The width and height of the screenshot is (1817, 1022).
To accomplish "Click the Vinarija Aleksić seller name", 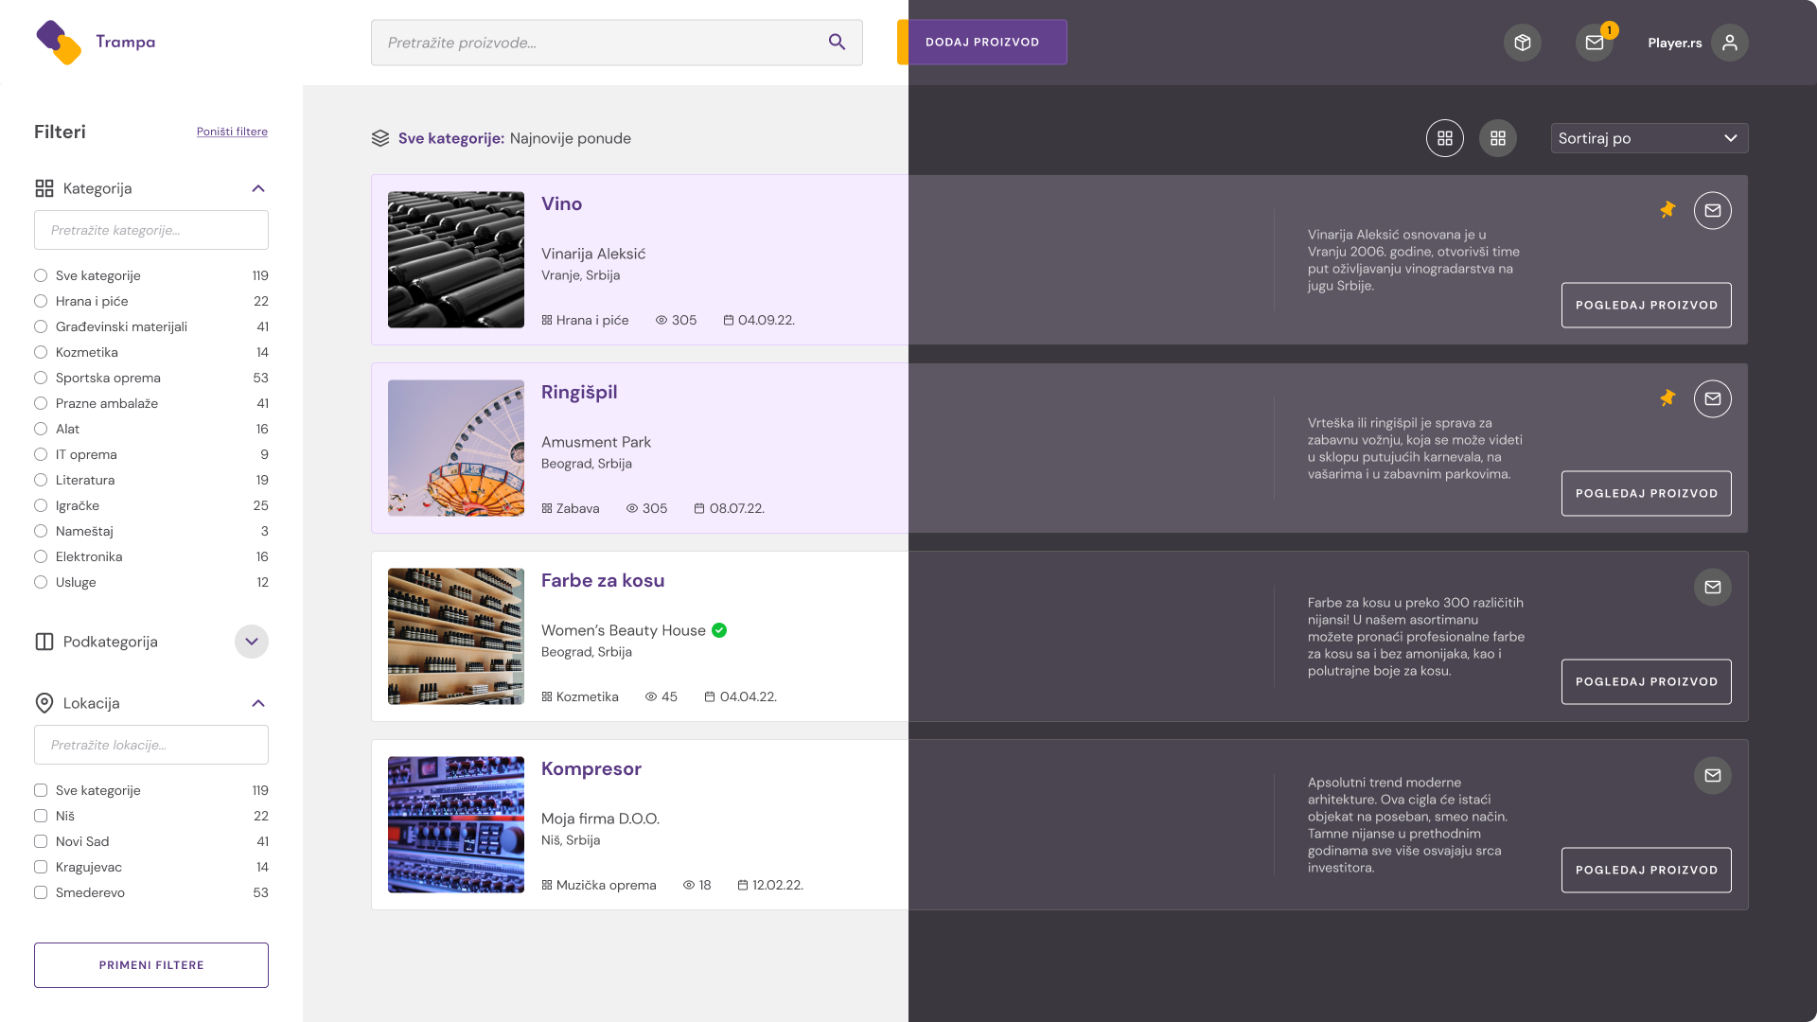I will coord(593,254).
